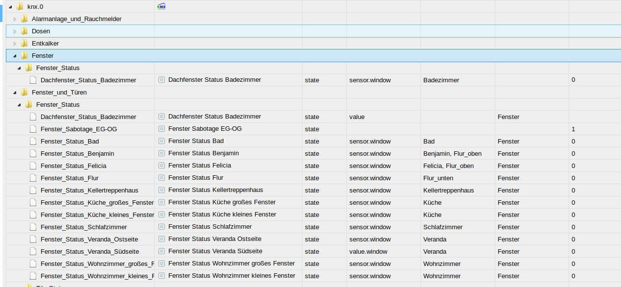The width and height of the screenshot is (621, 287).
Task: Click file icon of Fenster_Status_Felicia
Action: coord(33,166)
